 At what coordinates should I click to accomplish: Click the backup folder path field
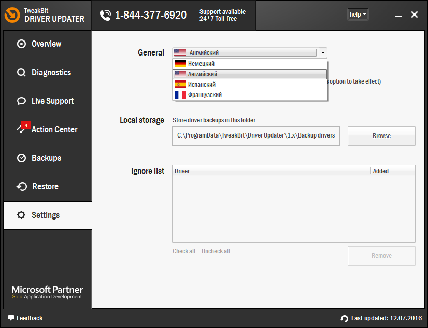[x=256, y=136]
